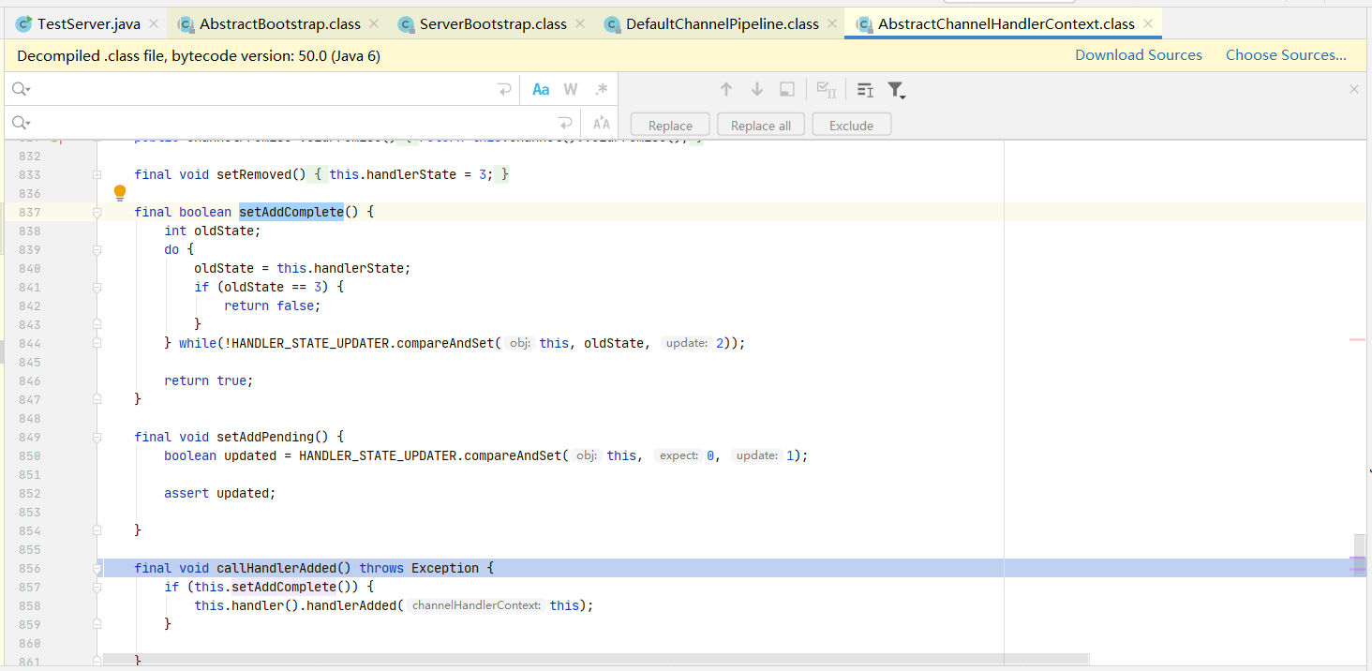Click the Exclude button

tap(851, 125)
